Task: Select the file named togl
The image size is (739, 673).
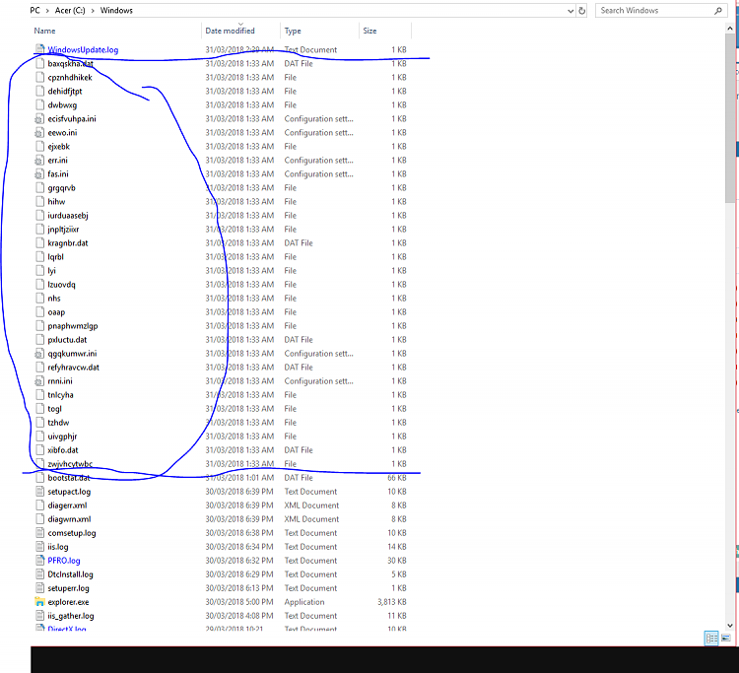Action: point(54,409)
